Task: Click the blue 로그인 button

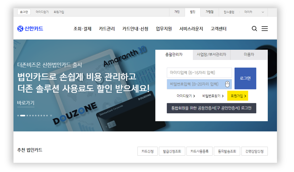Action: tap(245, 78)
